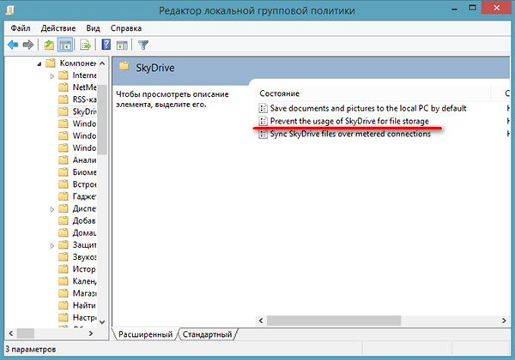Click the export list toolbar icon
515x360 pixels.
tap(85, 45)
